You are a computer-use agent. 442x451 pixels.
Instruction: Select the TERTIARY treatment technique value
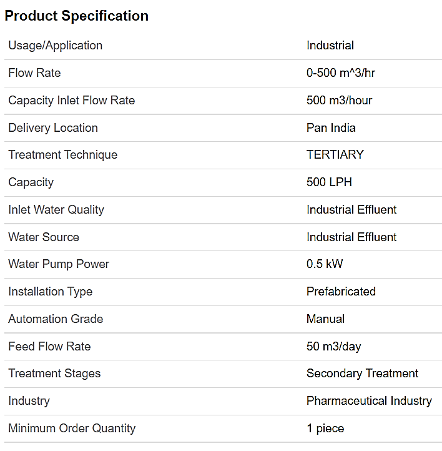pyautogui.click(x=335, y=155)
